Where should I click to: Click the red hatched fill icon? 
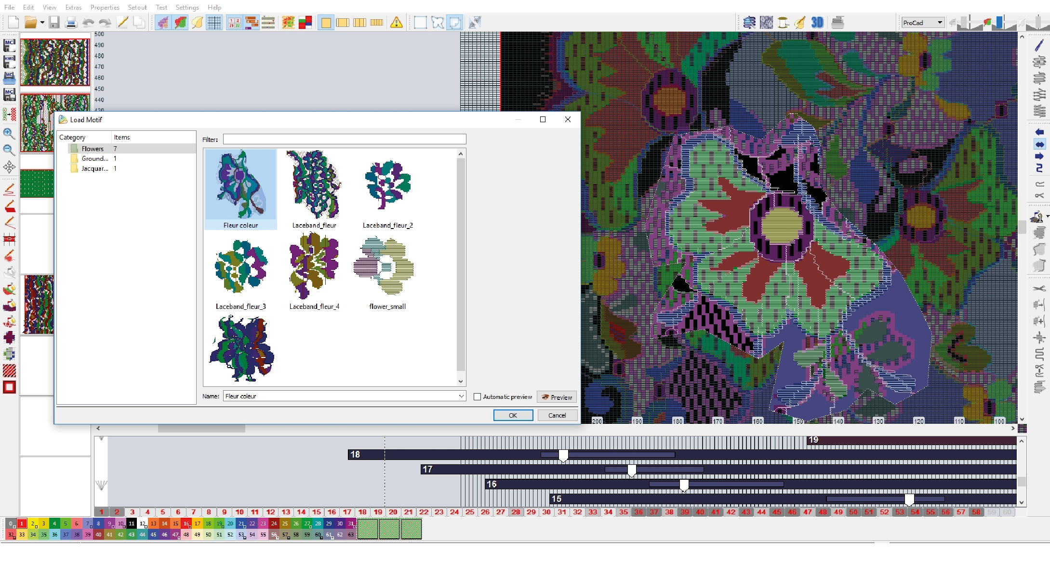tap(9, 370)
